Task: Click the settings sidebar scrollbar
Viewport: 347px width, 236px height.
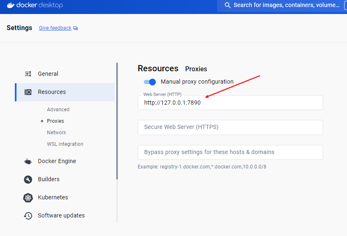Action: [117, 121]
